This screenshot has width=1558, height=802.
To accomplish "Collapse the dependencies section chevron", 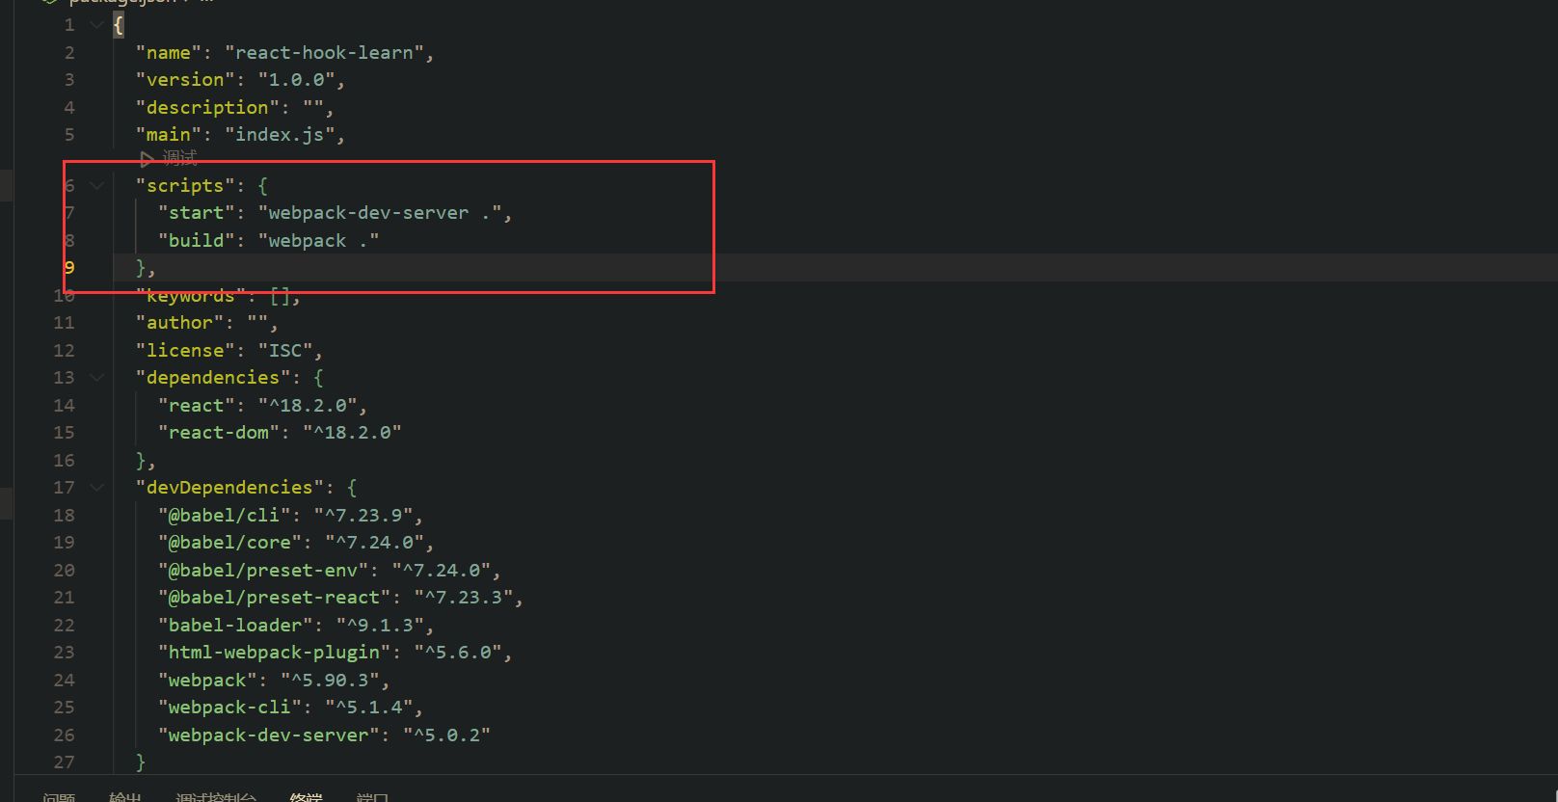I will coord(96,377).
